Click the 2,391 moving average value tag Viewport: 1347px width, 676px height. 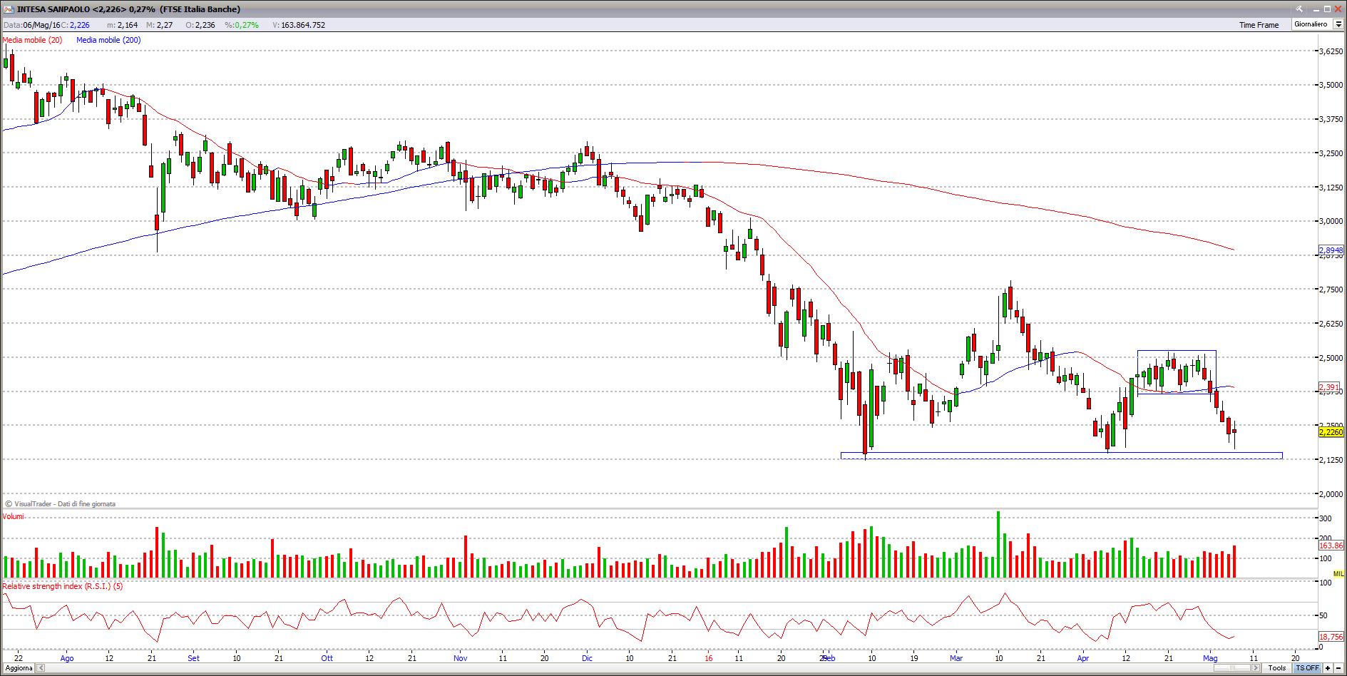[x=1329, y=387]
